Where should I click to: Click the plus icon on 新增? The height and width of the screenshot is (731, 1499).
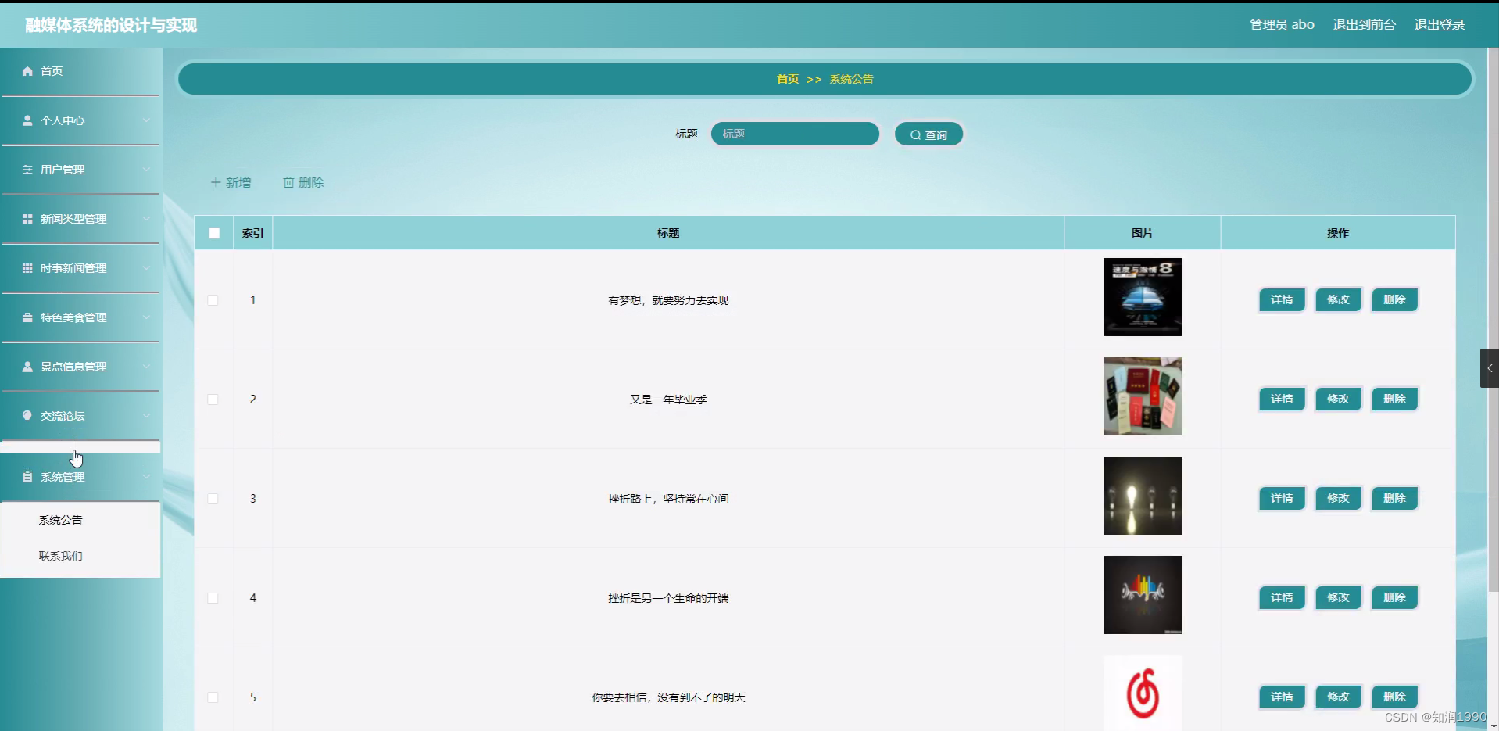(216, 181)
